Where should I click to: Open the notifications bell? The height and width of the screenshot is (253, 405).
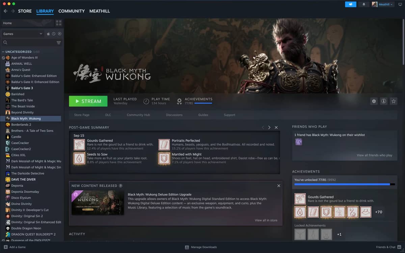[x=363, y=4]
